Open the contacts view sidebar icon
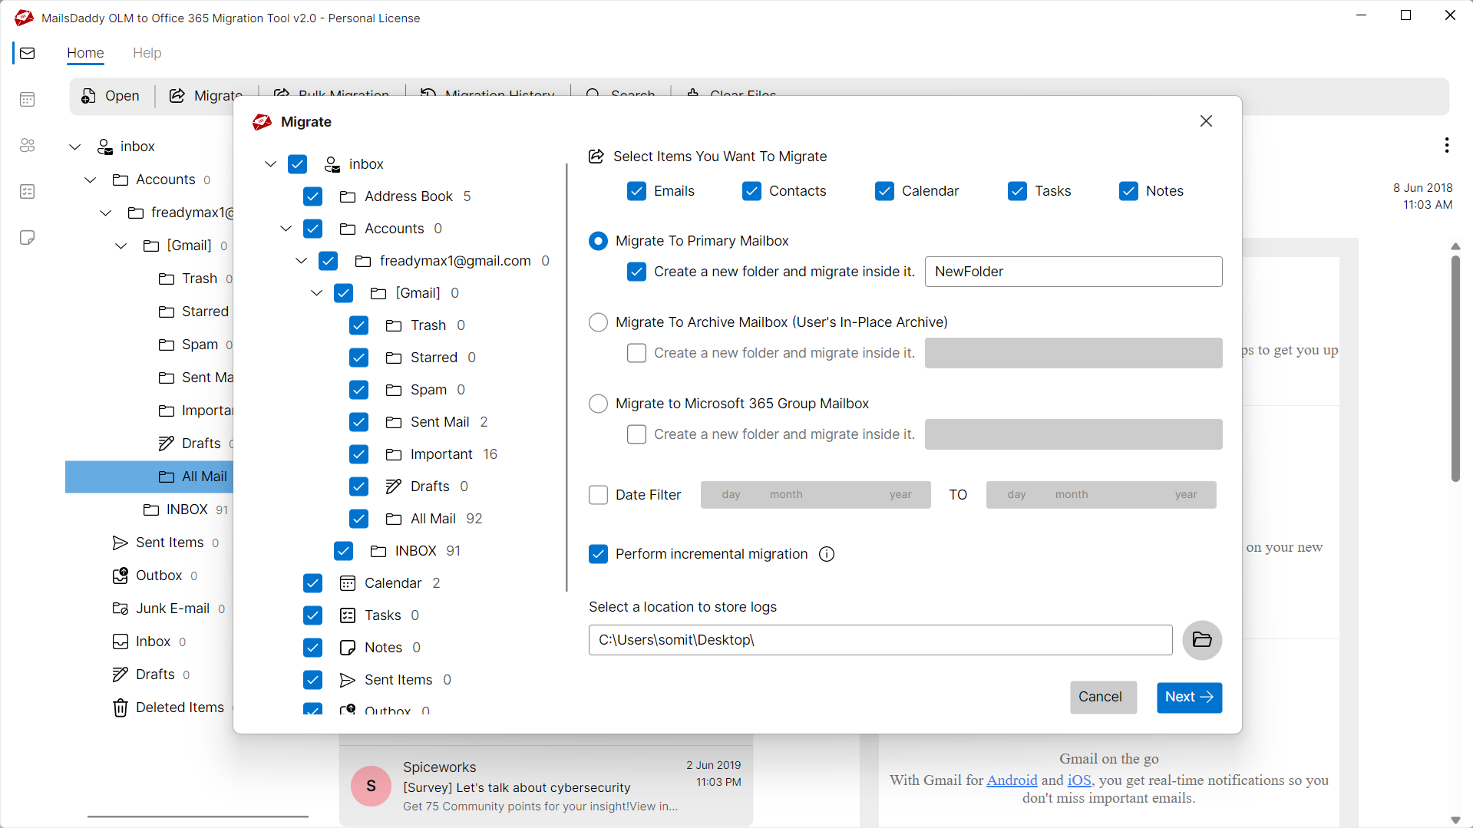The height and width of the screenshot is (828, 1473). [28, 145]
